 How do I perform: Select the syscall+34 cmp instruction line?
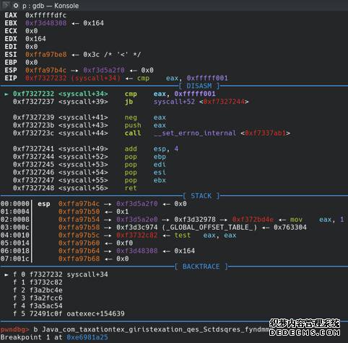click(x=114, y=94)
